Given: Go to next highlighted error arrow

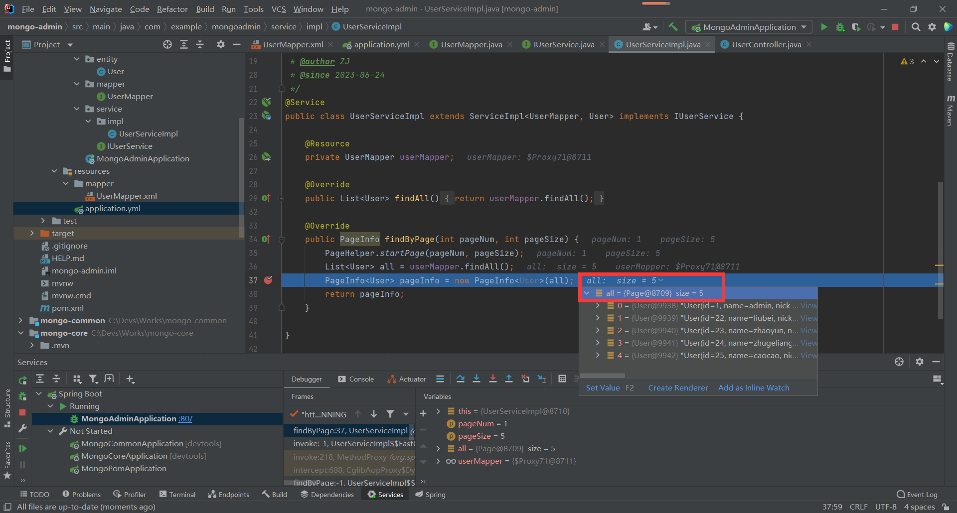Looking at the screenshot, I should [937, 61].
